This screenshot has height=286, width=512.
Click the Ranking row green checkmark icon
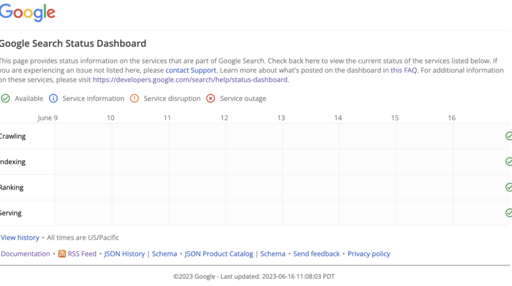pyautogui.click(x=508, y=187)
